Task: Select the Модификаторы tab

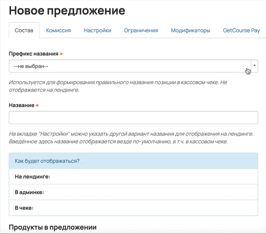Action: click(x=190, y=30)
